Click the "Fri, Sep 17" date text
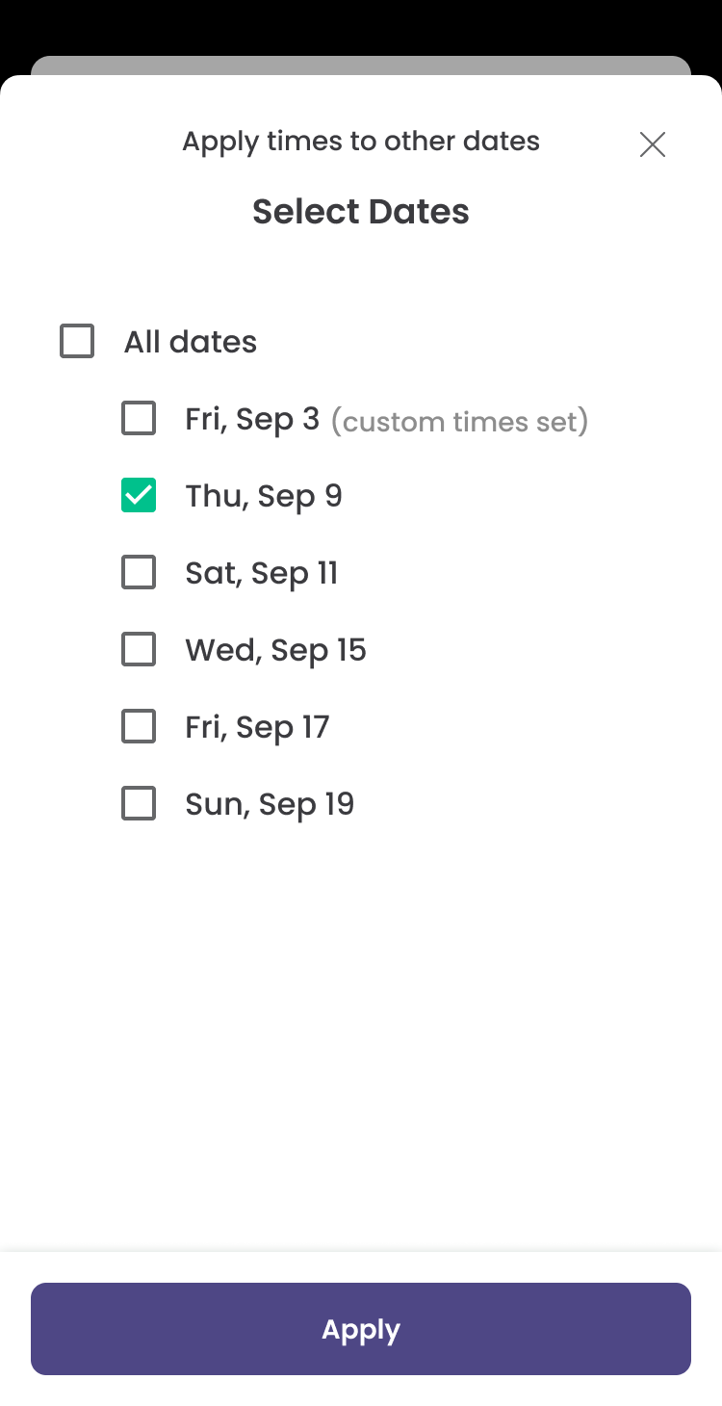Viewport: 722px width, 1406px height. tap(257, 727)
